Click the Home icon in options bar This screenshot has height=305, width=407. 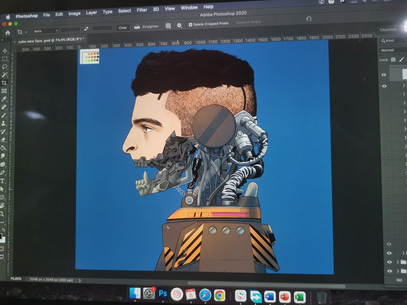8,33
